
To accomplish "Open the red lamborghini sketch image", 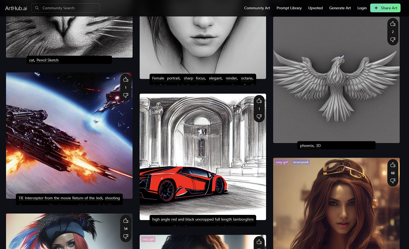I will pos(203,157).
